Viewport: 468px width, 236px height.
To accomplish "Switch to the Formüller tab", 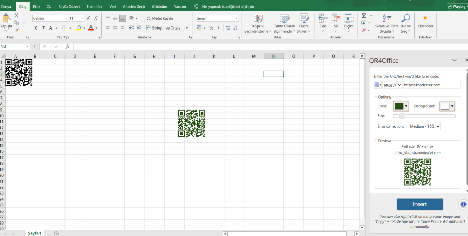I will pos(95,7).
